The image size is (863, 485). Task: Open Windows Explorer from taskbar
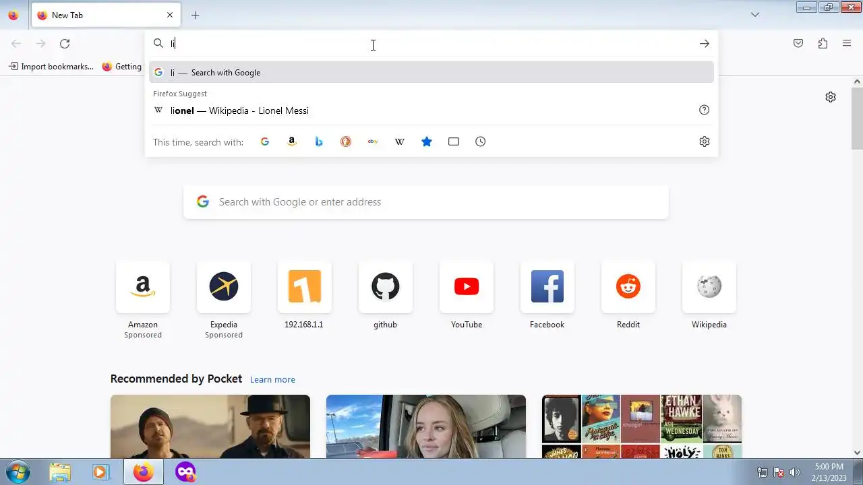[x=60, y=472]
